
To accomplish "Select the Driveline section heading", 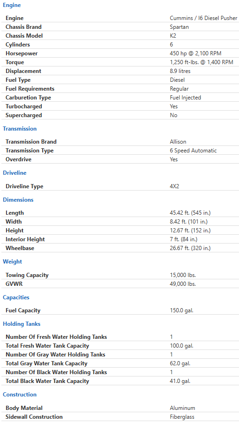I will [14, 173].
